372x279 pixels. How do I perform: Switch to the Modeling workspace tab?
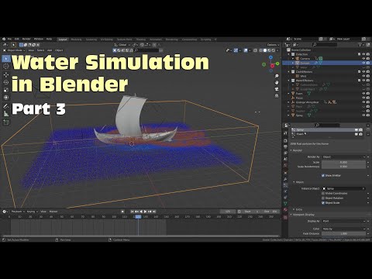(x=76, y=40)
